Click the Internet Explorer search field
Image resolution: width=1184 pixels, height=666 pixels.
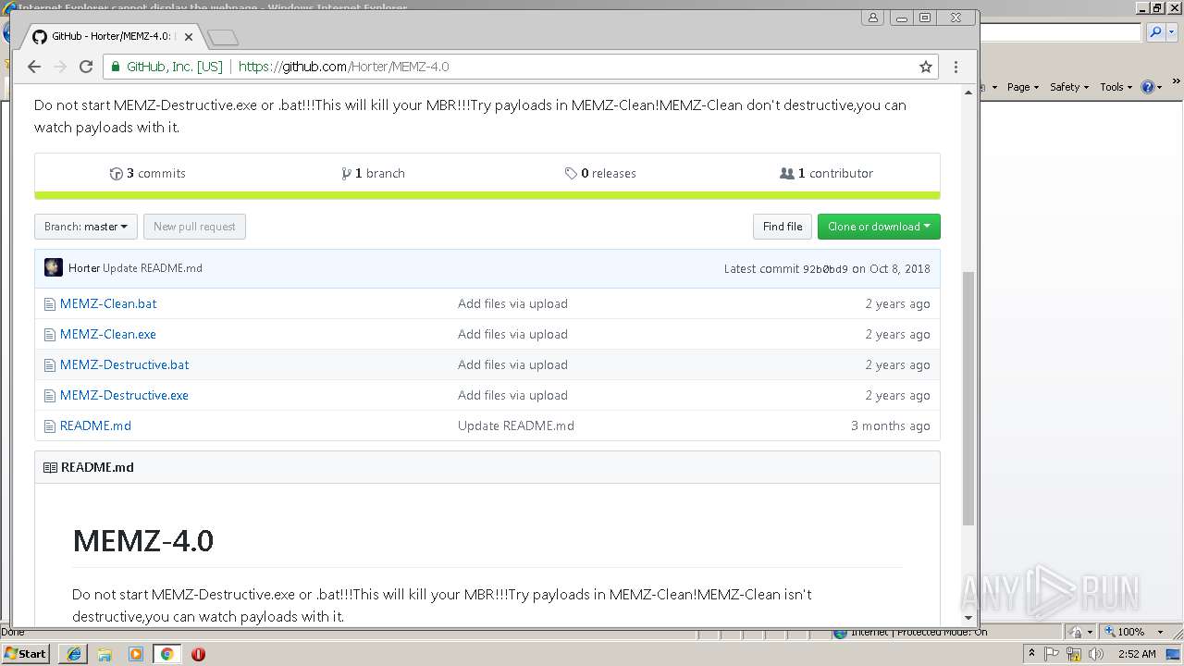1060,32
